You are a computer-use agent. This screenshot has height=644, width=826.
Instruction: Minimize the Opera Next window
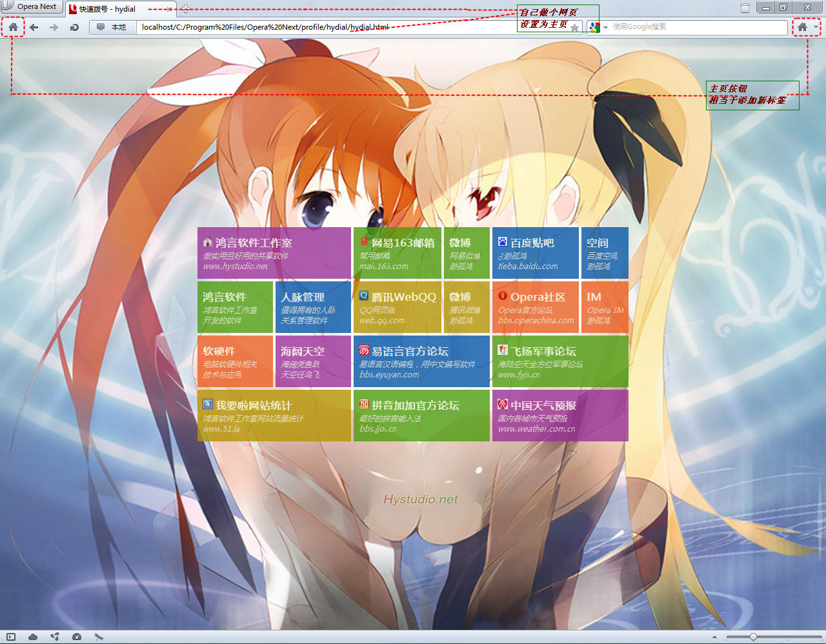[x=765, y=8]
